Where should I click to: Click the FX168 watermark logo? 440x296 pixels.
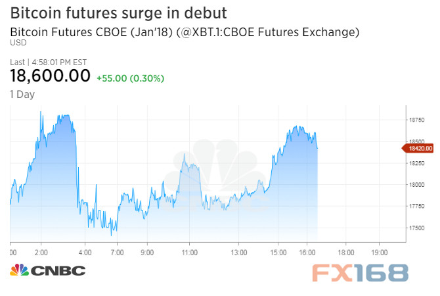(361, 273)
